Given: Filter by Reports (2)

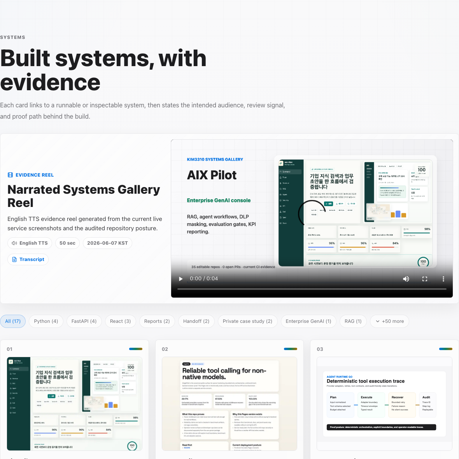Looking at the screenshot, I should click(x=157, y=321).
